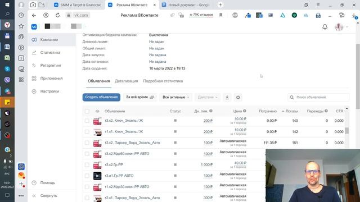Click the Windows search magnifier icon
Image resolution: width=360 pixels, height=202 pixels.
[x=7, y=14]
